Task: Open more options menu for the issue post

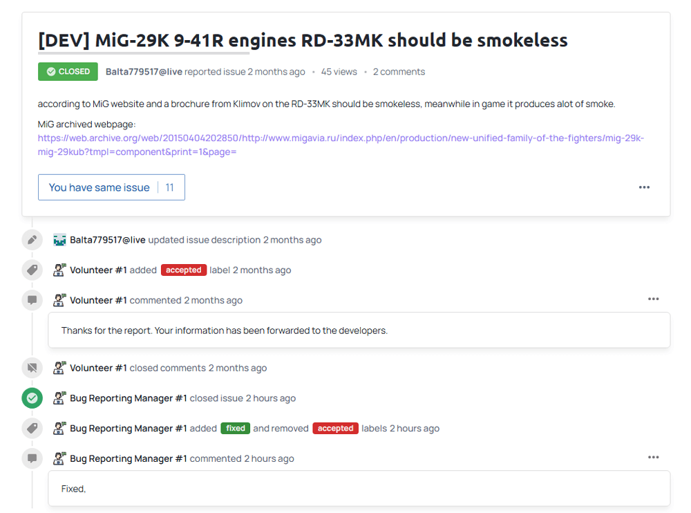Action: tap(644, 187)
